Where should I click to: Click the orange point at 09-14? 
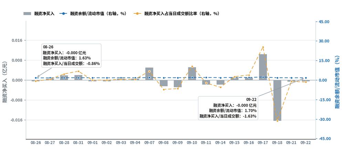point(220,87)
